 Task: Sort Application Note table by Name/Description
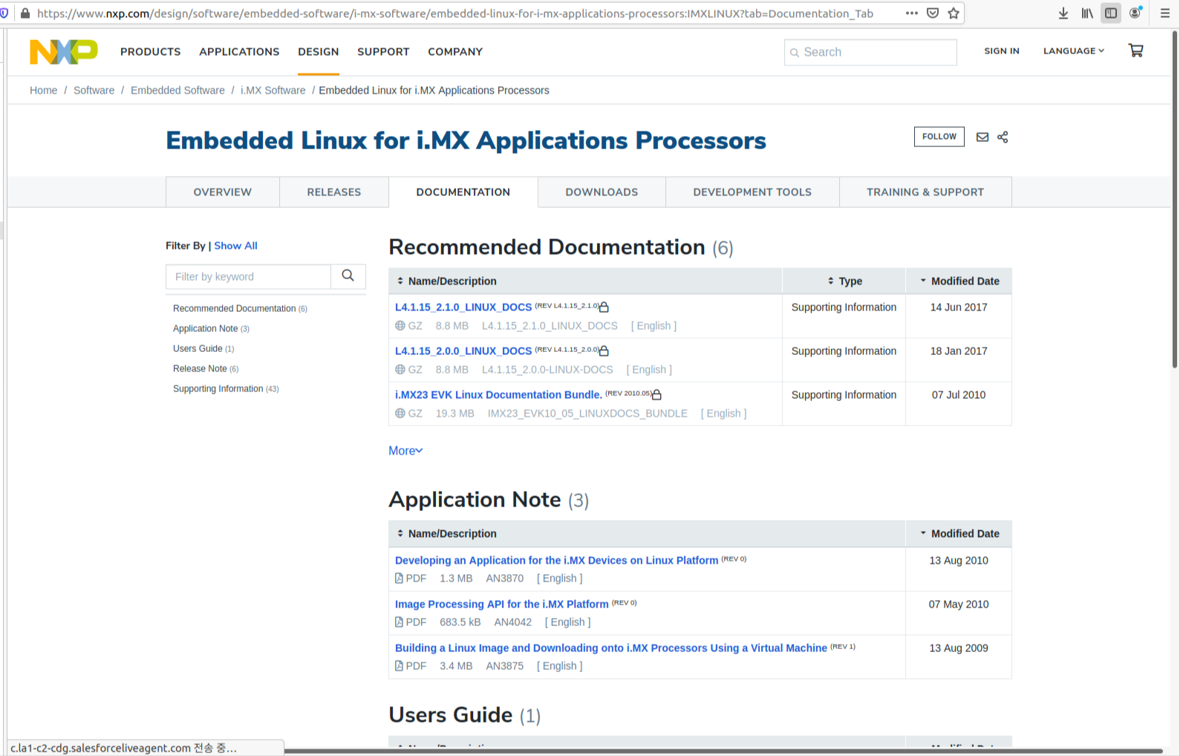point(446,533)
